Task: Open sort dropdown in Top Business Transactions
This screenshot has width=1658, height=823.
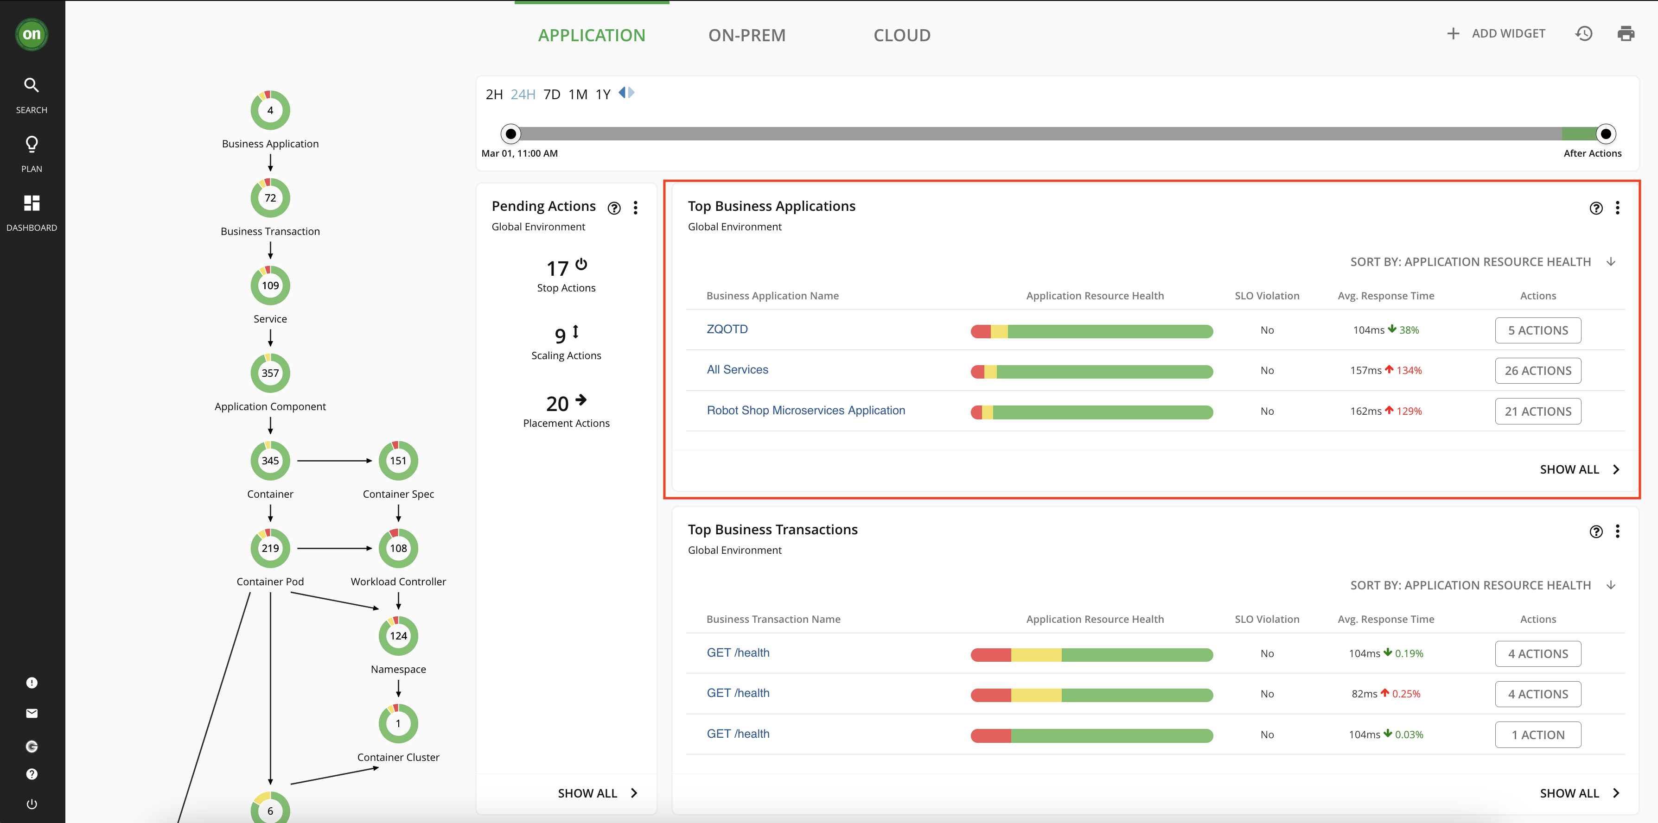Action: click(x=1483, y=586)
